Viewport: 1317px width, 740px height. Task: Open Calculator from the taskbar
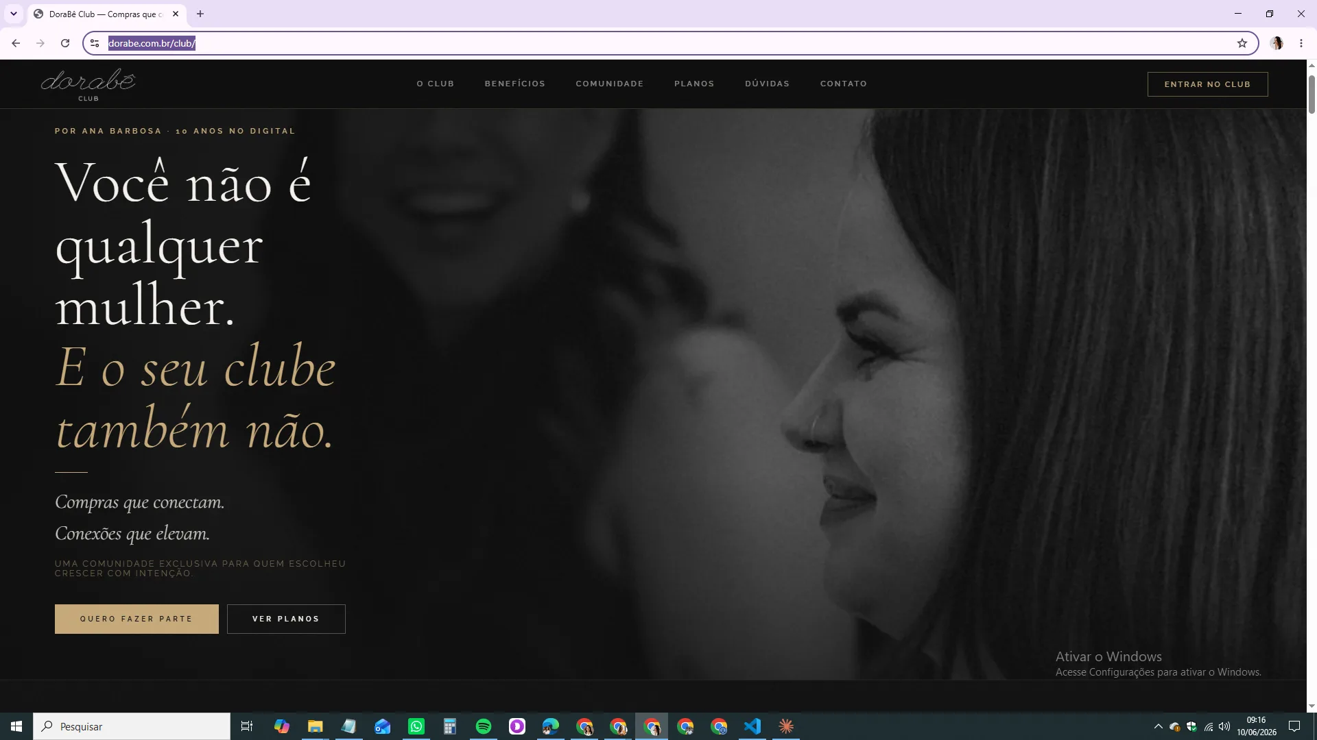449,726
